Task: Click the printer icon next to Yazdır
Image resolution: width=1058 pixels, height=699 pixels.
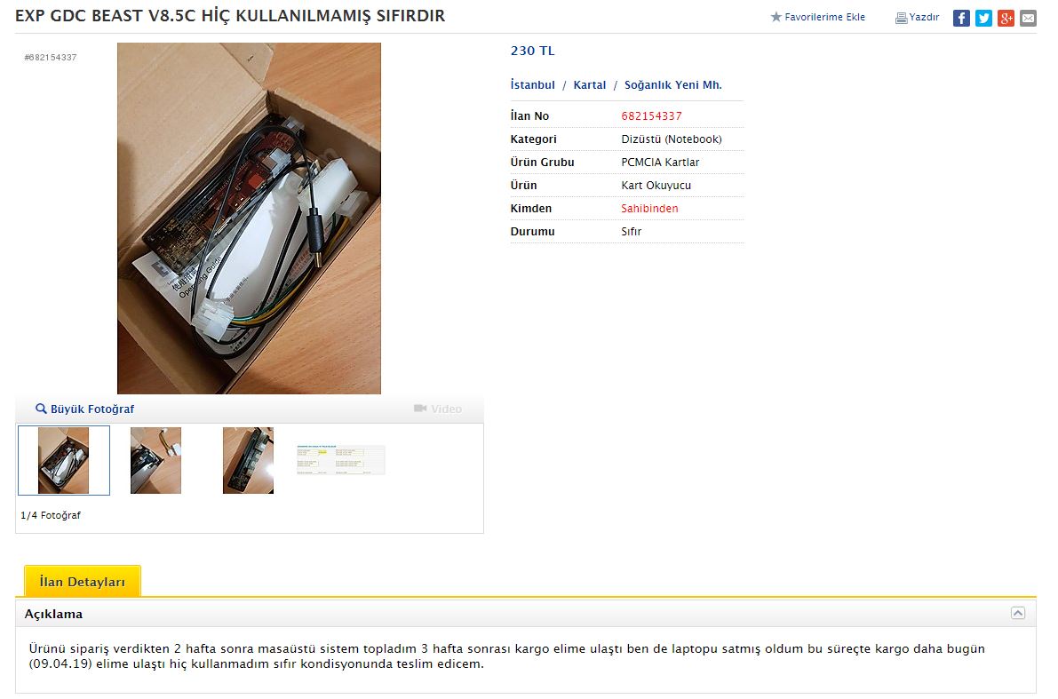Action: coord(901,19)
